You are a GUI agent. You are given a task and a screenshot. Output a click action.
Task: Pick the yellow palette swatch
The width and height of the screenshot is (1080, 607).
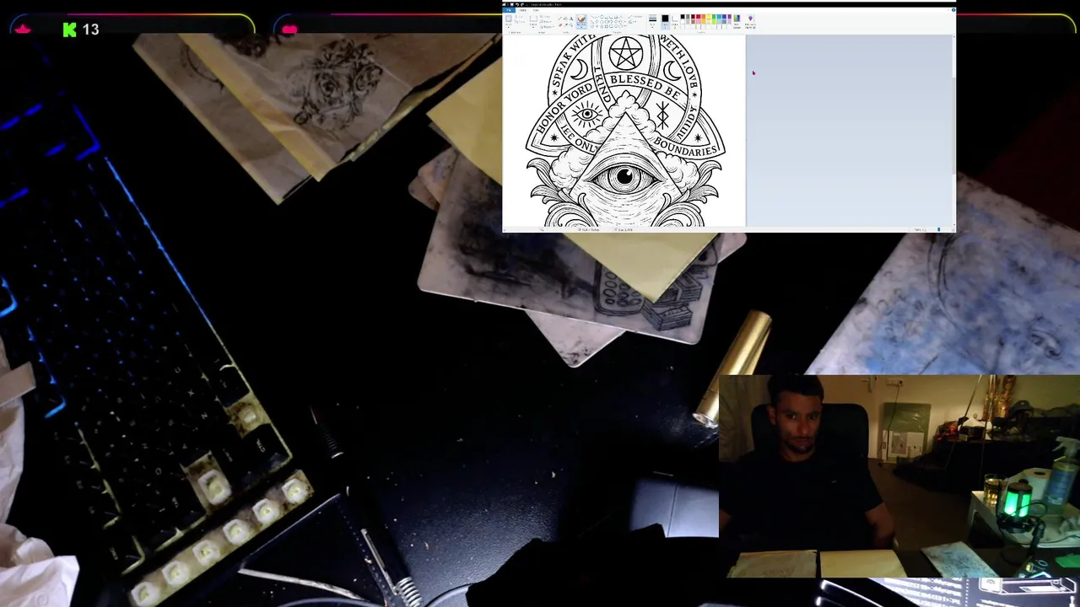[709, 17]
